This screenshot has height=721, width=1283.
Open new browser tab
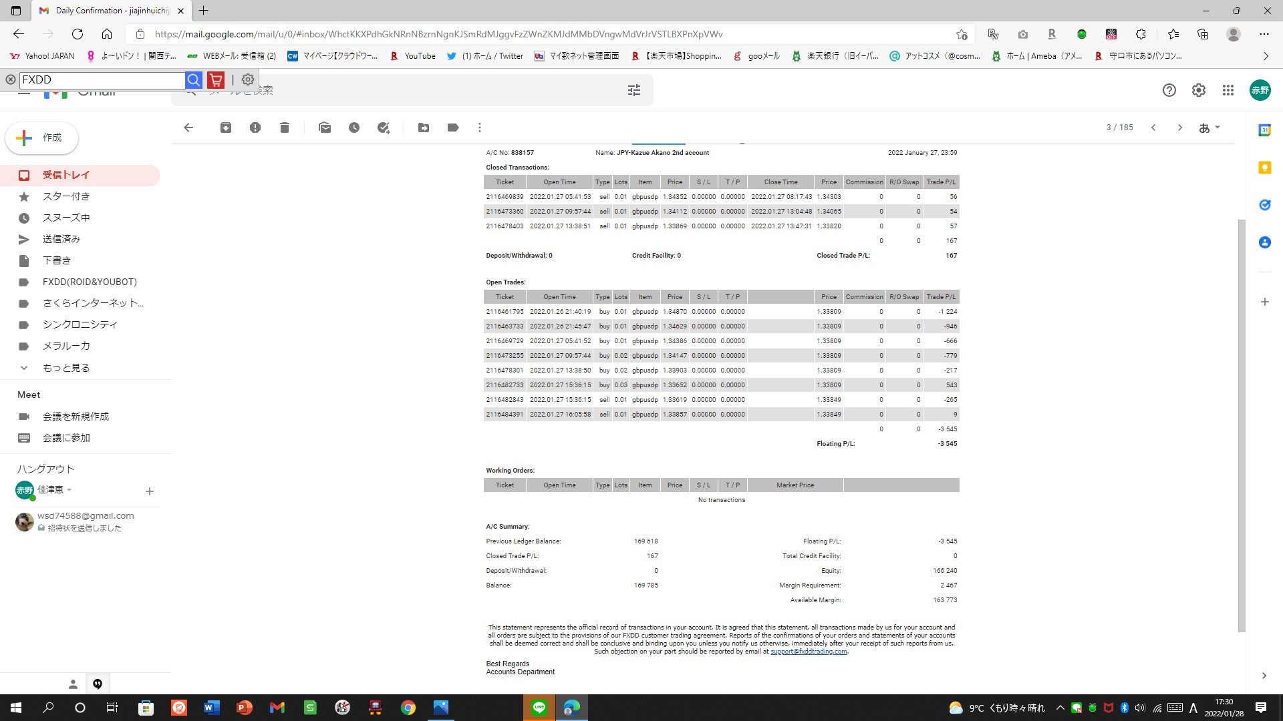(204, 11)
